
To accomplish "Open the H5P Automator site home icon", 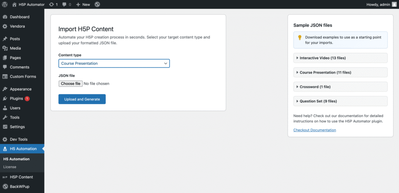I will click(14, 4).
